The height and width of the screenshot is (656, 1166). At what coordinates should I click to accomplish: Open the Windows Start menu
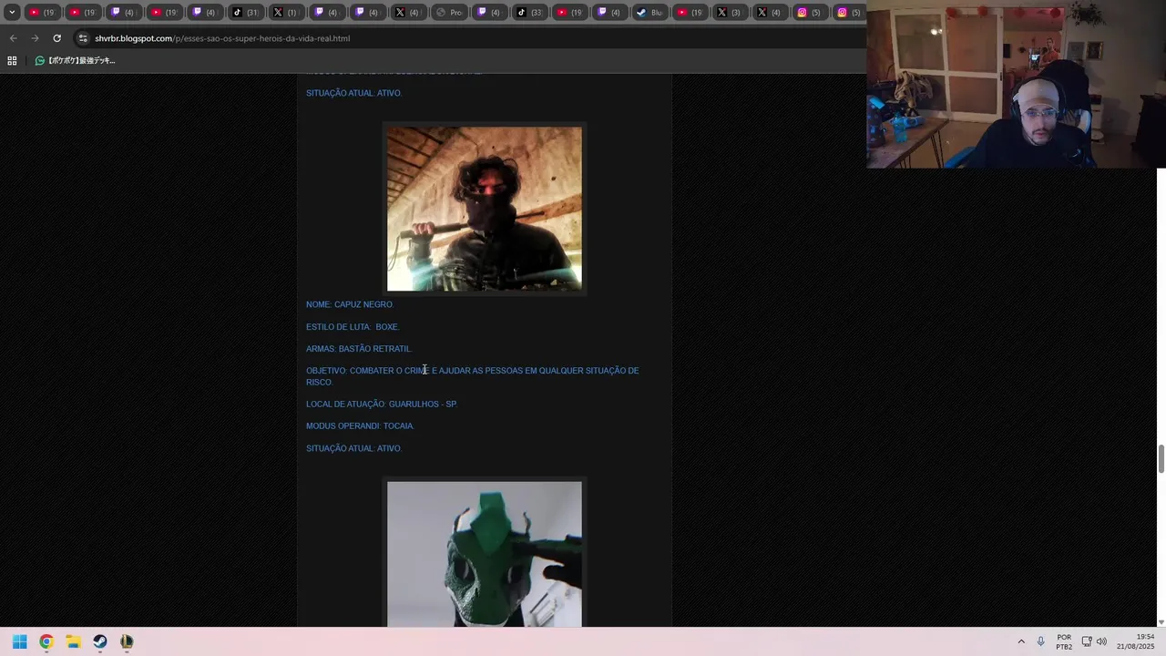coord(20,641)
